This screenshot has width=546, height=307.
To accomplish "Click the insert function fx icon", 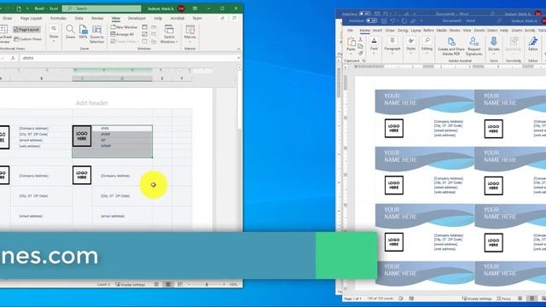I will tap(13, 58).
